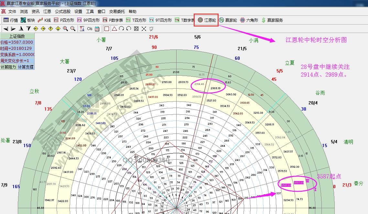368x214 pixels.
Task: Click the 计算支撑 support button
Action: click(x=25, y=67)
